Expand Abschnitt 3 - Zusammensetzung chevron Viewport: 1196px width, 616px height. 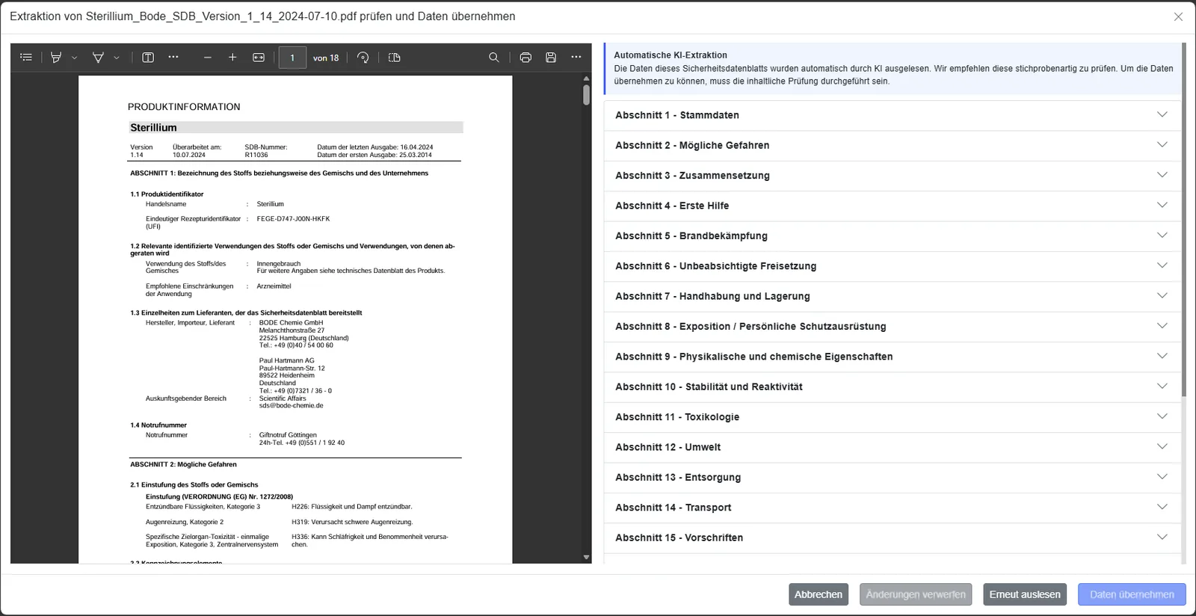[1162, 175]
